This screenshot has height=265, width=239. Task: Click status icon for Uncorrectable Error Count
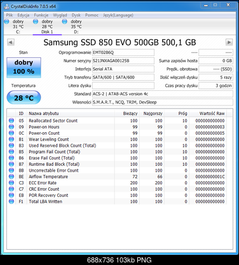(11, 170)
